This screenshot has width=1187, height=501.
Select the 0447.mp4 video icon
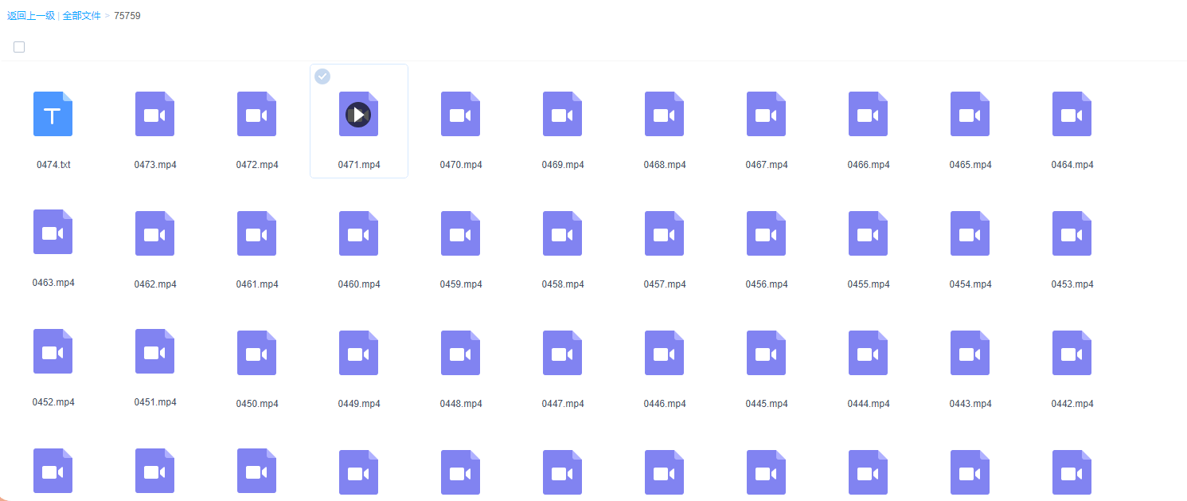pos(562,353)
